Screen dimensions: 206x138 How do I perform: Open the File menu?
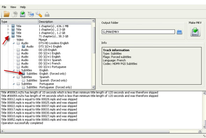tap(4, 7)
